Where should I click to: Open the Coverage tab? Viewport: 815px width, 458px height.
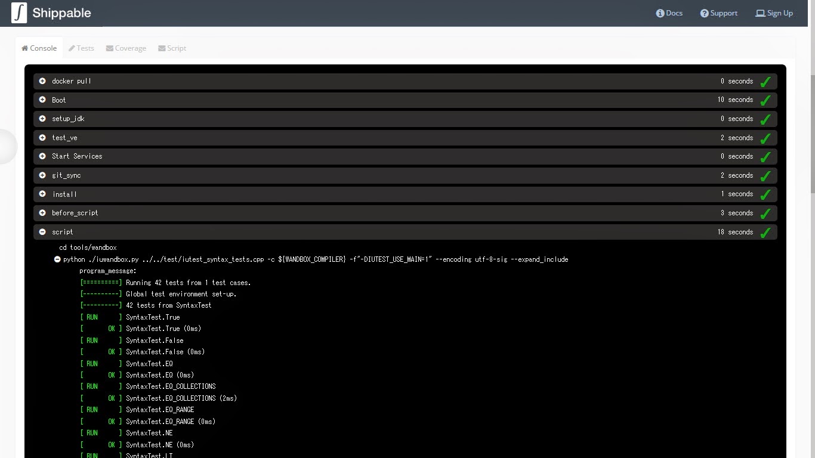pyautogui.click(x=126, y=48)
